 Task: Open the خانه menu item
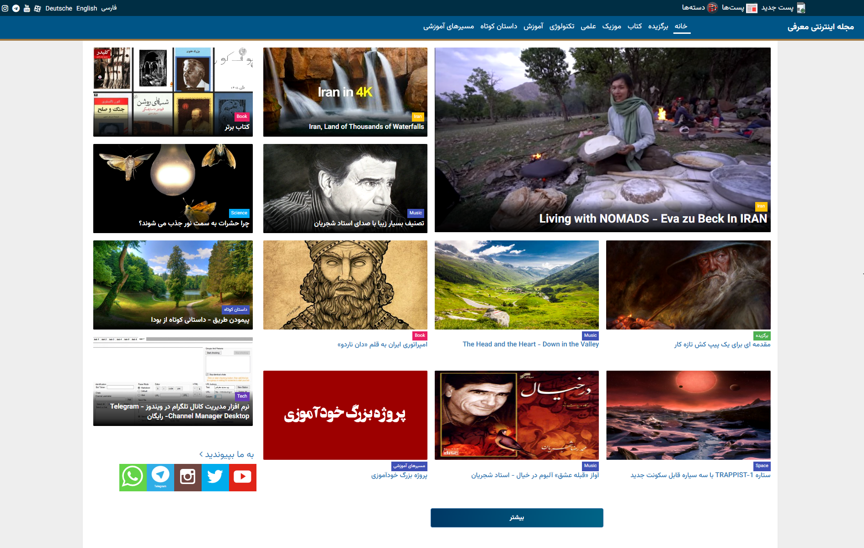(x=681, y=26)
